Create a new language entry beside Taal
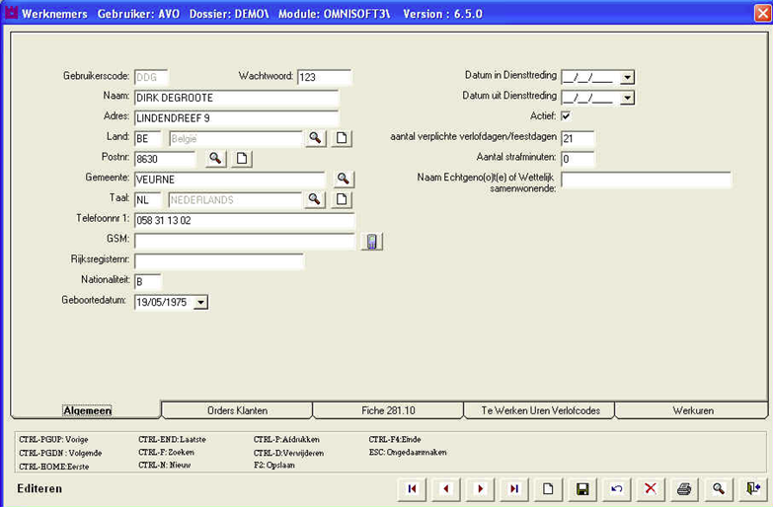This screenshot has height=507, width=773. click(x=341, y=200)
